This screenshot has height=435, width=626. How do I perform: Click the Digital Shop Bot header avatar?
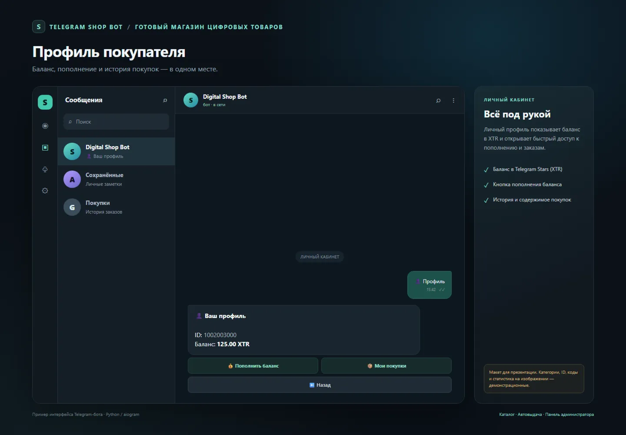point(191,100)
